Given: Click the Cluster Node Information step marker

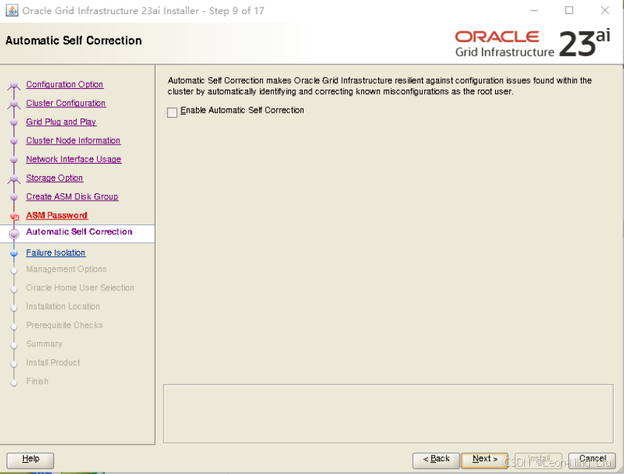Looking at the screenshot, I should click(14, 141).
